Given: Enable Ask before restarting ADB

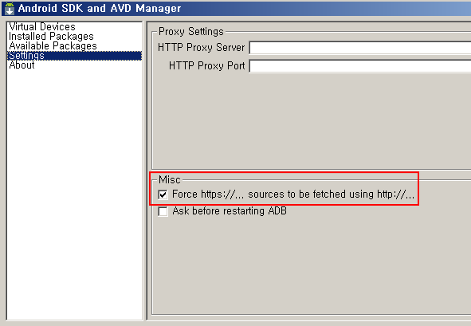Looking at the screenshot, I should tap(163, 211).
